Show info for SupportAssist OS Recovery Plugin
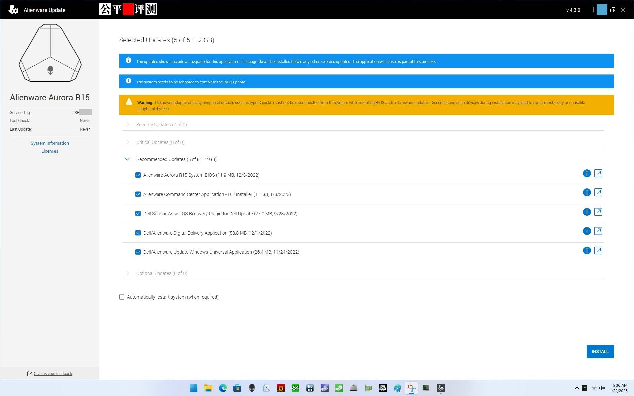The width and height of the screenshot is (634, 396). (x=586, y=212)
